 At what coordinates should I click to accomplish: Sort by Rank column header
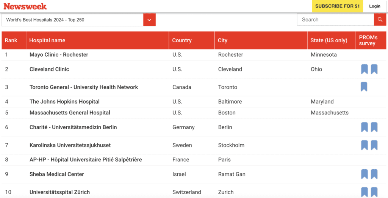[x=14, y=40]
